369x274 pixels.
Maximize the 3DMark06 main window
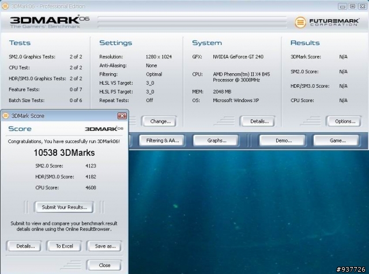coord(352,6)
